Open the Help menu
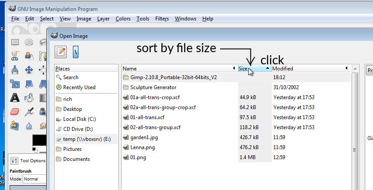Screen dimensions: 373x190 [x=208, y=19]
